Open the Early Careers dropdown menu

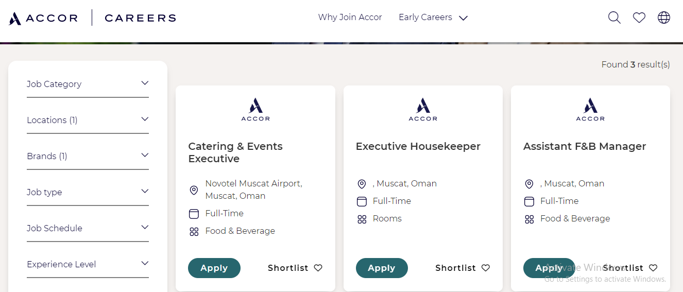pos(433,18)
